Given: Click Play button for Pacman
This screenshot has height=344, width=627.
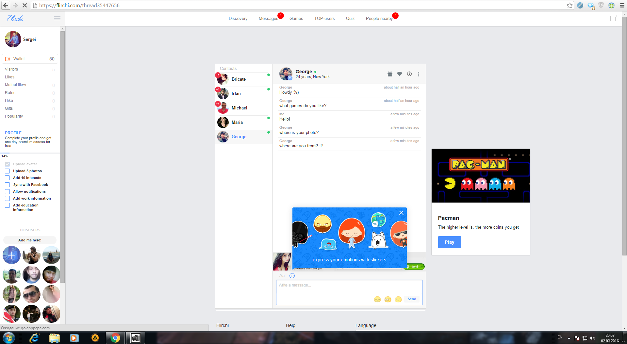Looking at the screenshot, I should (449, 242).
